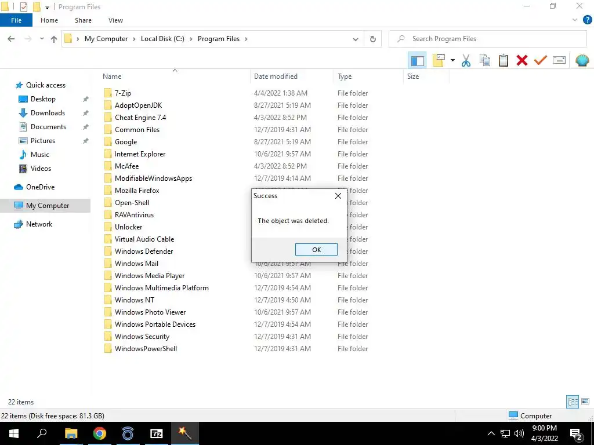Open the volume speaker tray icon
Screen dimensions: 594x445
pos(519,433)
